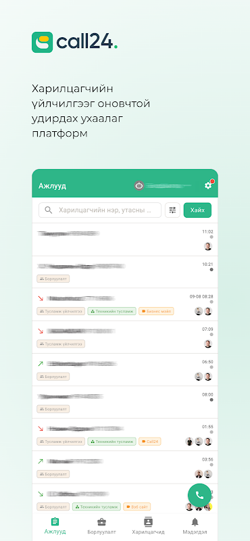Tap the magnifier icon in search field
The width and height of the screenshot is (250, 541).
click(x=49, y=210)
